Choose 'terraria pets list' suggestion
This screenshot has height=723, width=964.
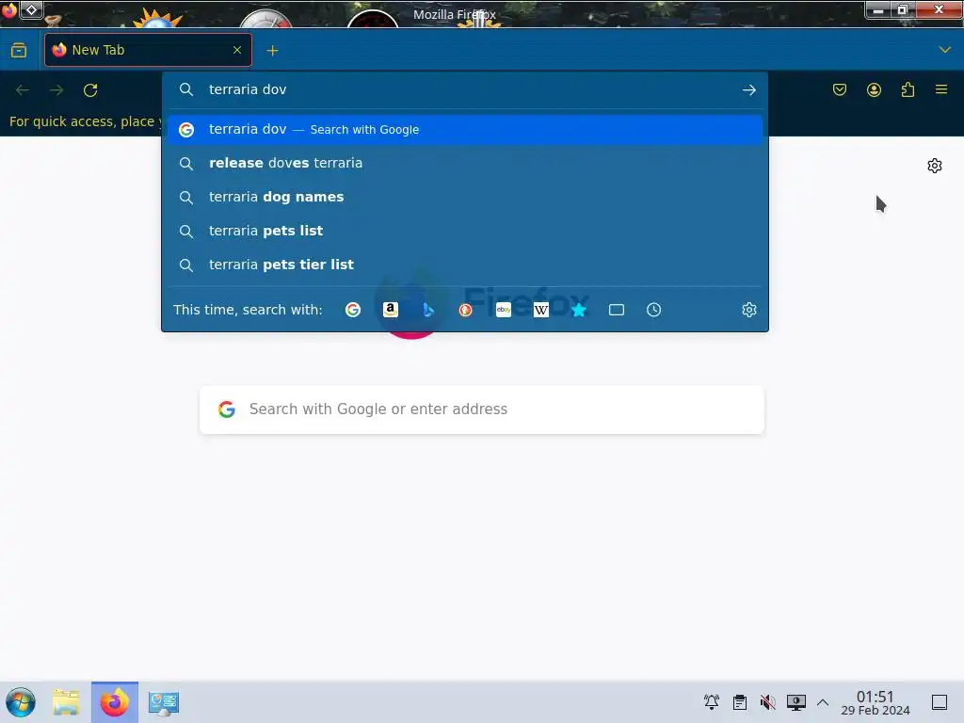pos(465,232)
